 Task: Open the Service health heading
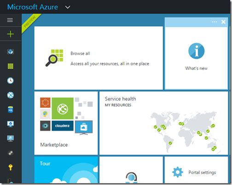120,99
